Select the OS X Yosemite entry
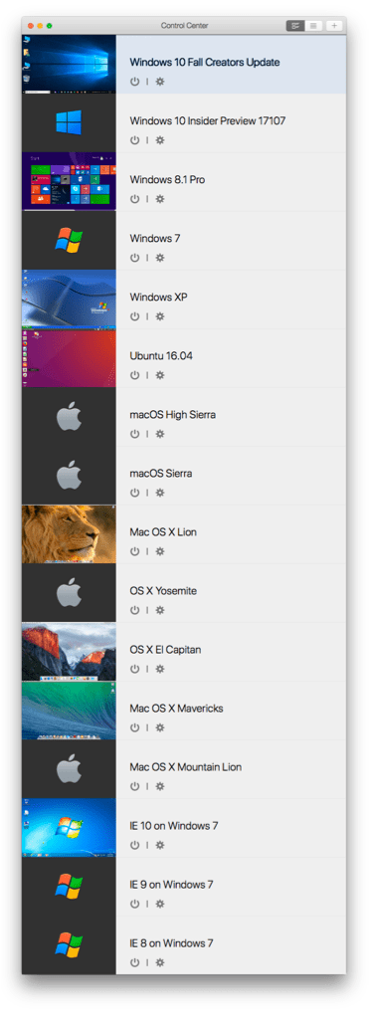 point(184,593)
